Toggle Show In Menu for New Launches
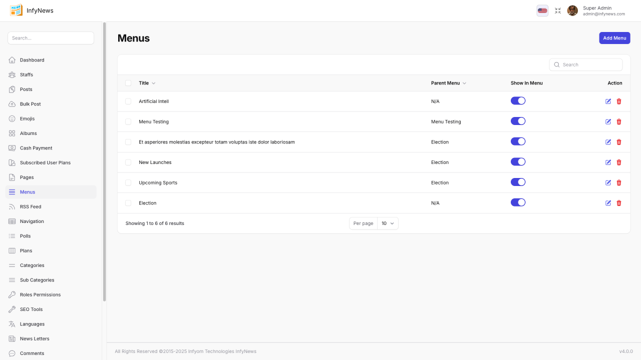 [x=518, y=162]
